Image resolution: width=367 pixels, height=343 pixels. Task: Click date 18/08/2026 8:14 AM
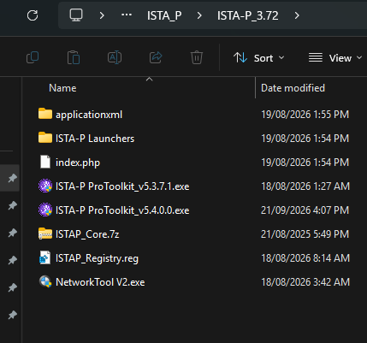(305, 258)
